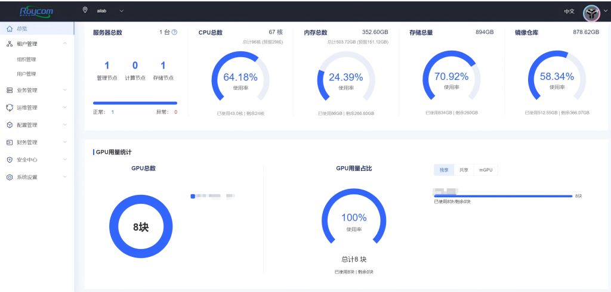Open 用户管理 submenu item
The image size is (611, 292).
26,74
